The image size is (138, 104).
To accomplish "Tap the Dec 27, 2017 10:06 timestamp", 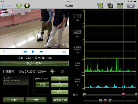I will click(x=33, y=72).
